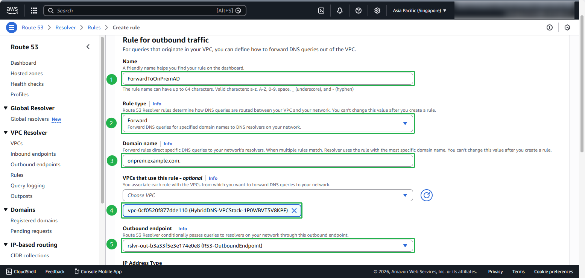Collapse the VPC Resolver section
The image size is (585, 278).
(x=6, y=133)
